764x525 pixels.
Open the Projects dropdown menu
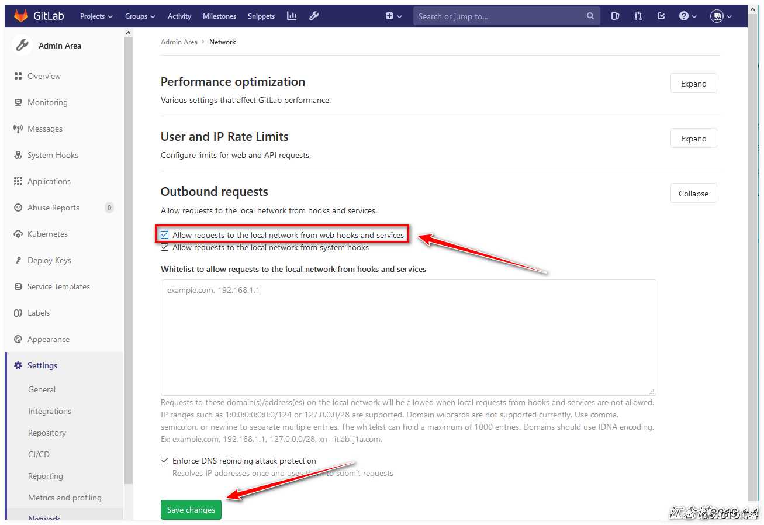point(96,16)
